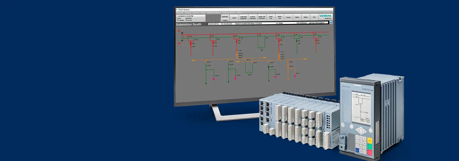Image resolution: width=459 pixels, height=161 pixels.
Task: Click the Login button
Action: click(x=234, y=18)
